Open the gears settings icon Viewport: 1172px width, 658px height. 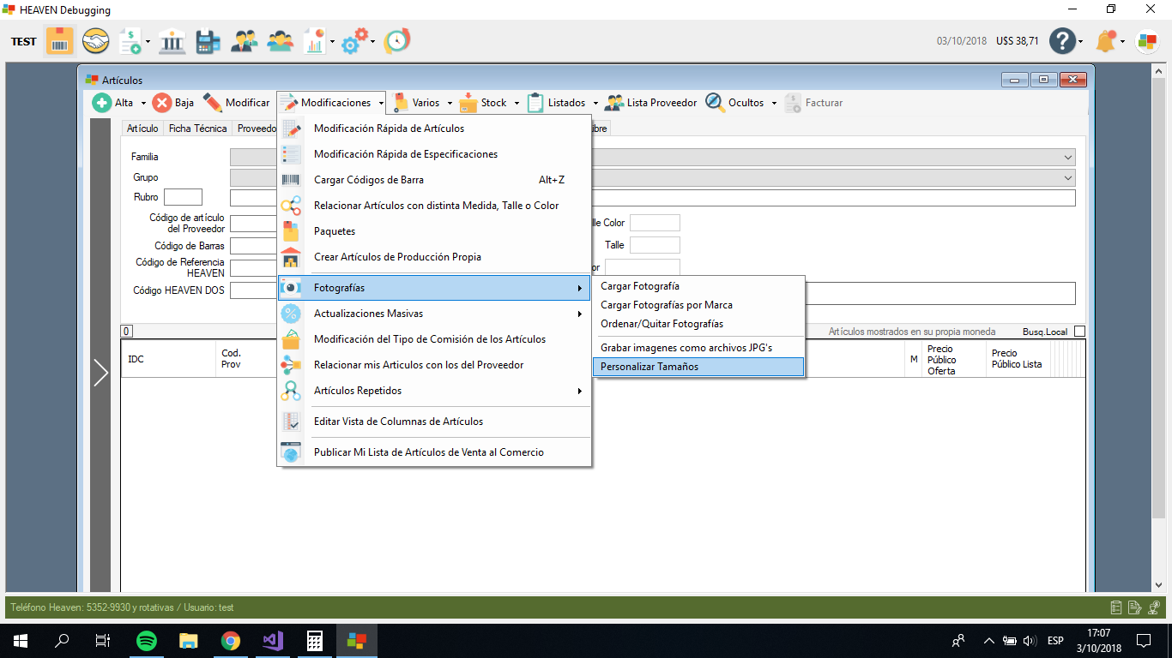(x=353, y=41)
